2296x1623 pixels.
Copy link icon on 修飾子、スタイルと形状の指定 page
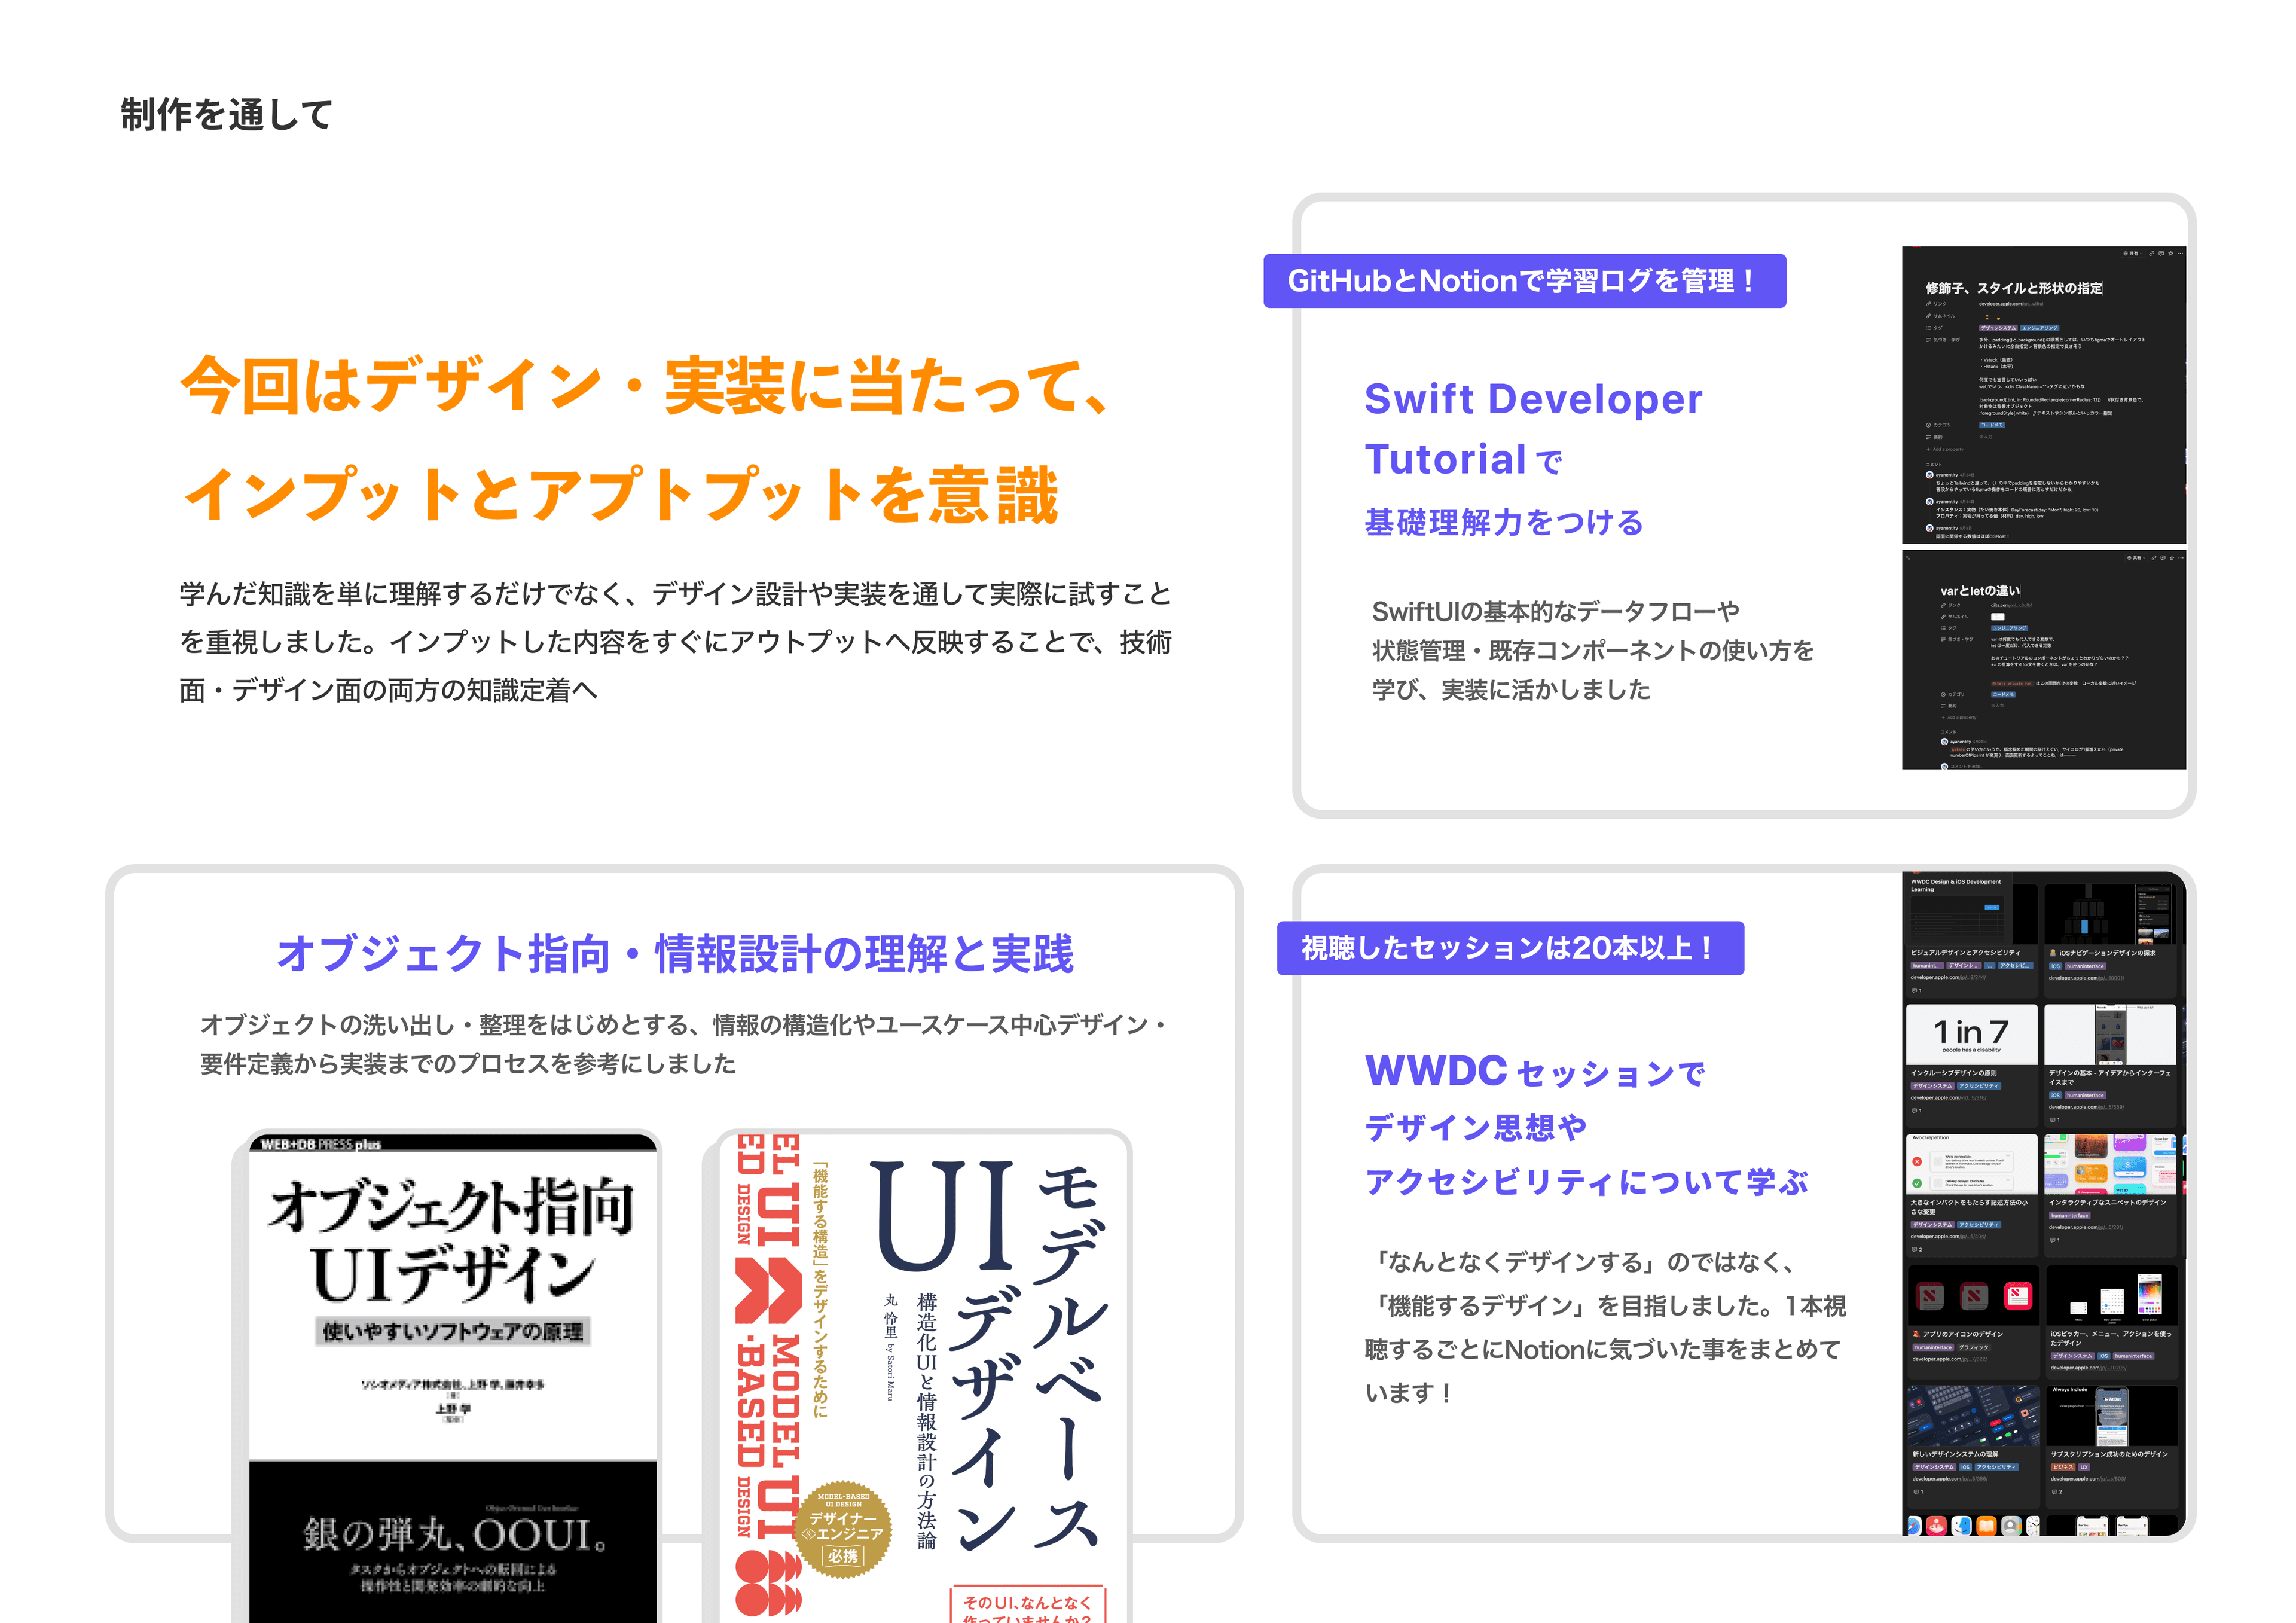coord(2152,254)
